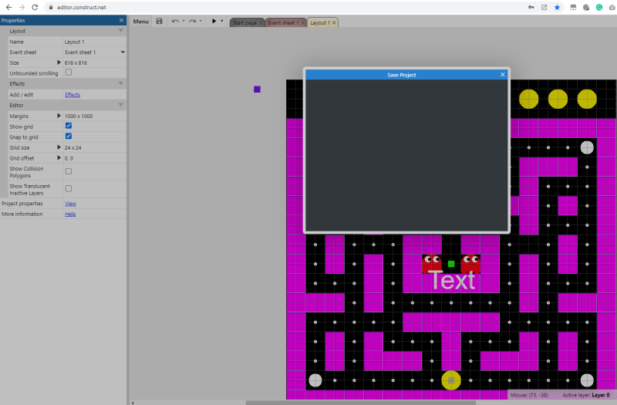Switch to the Event sheet 1 tab

(x=283, y=23)
